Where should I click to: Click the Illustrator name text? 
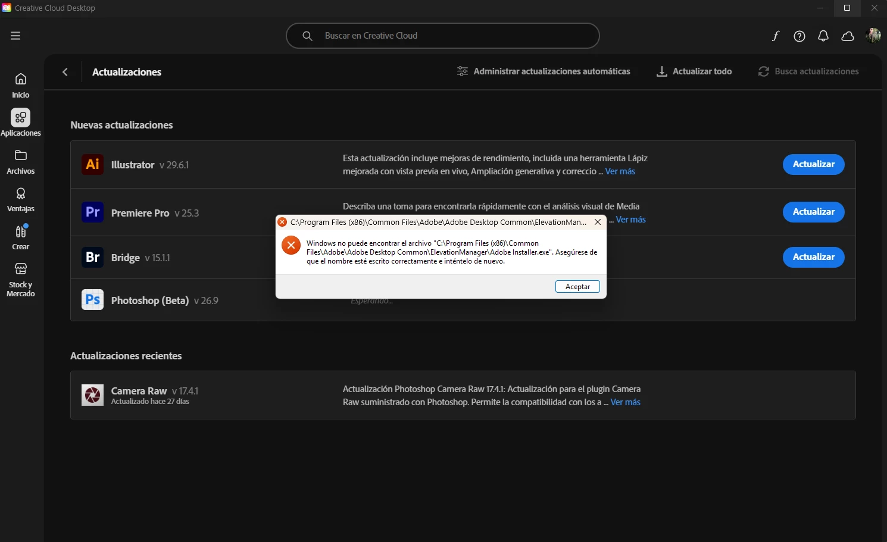[133, 165]
